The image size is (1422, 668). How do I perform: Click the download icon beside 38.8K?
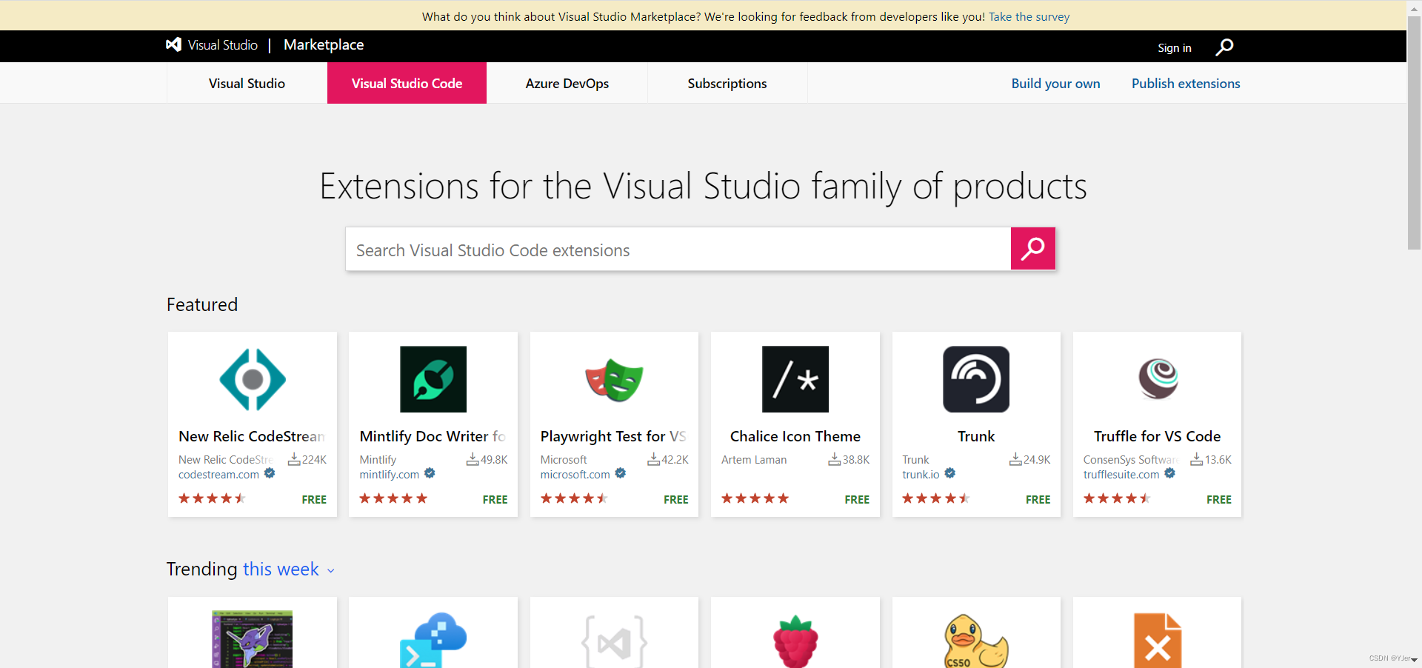coord(835,459)
